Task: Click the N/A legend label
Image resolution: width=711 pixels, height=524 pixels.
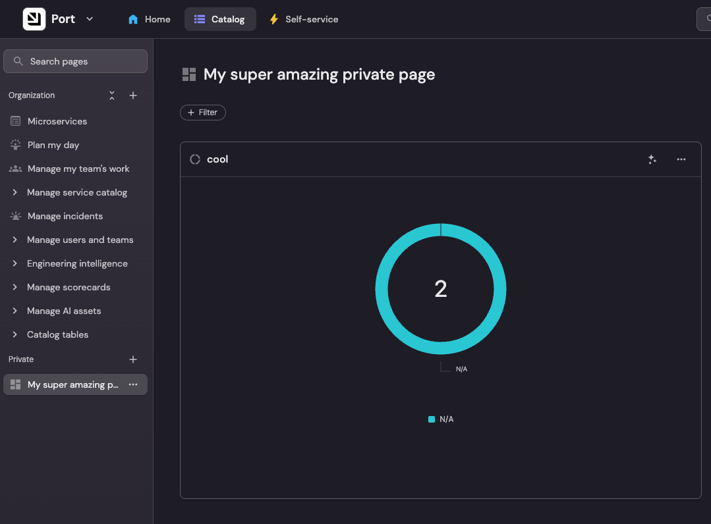Action: click(447, 419)
